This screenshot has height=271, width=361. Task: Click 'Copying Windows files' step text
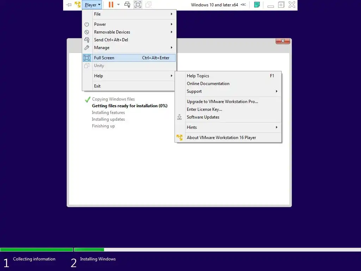(113, 99)
